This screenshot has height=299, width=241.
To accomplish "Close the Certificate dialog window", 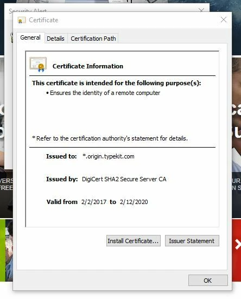I will (x=224, y=20).
